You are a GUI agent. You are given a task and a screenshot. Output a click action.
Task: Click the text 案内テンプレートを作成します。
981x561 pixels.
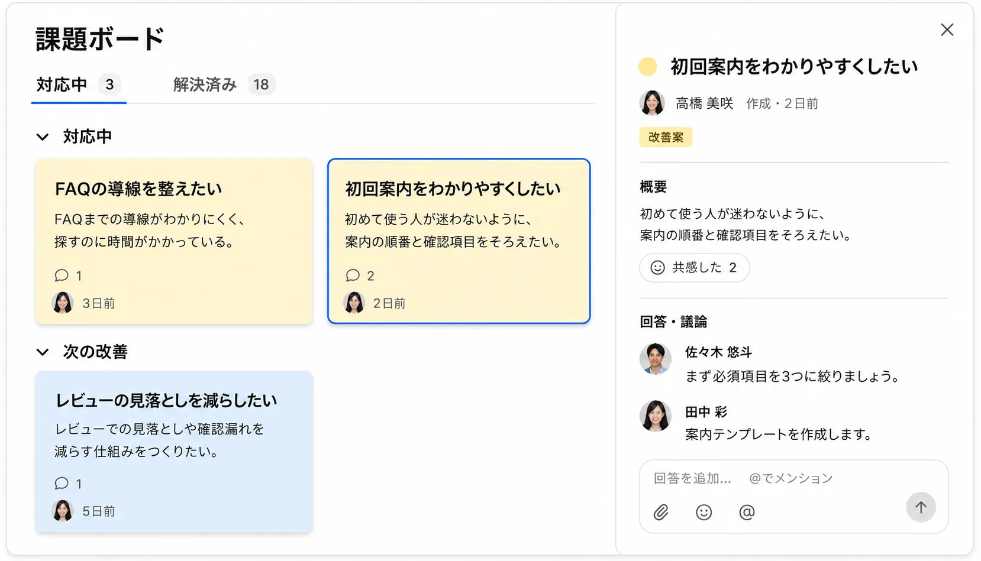[x=779, y=435]
